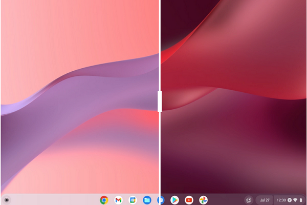Click the battery status icon
Viewport: 307px width, 205px height.
(x=301, y=200)
